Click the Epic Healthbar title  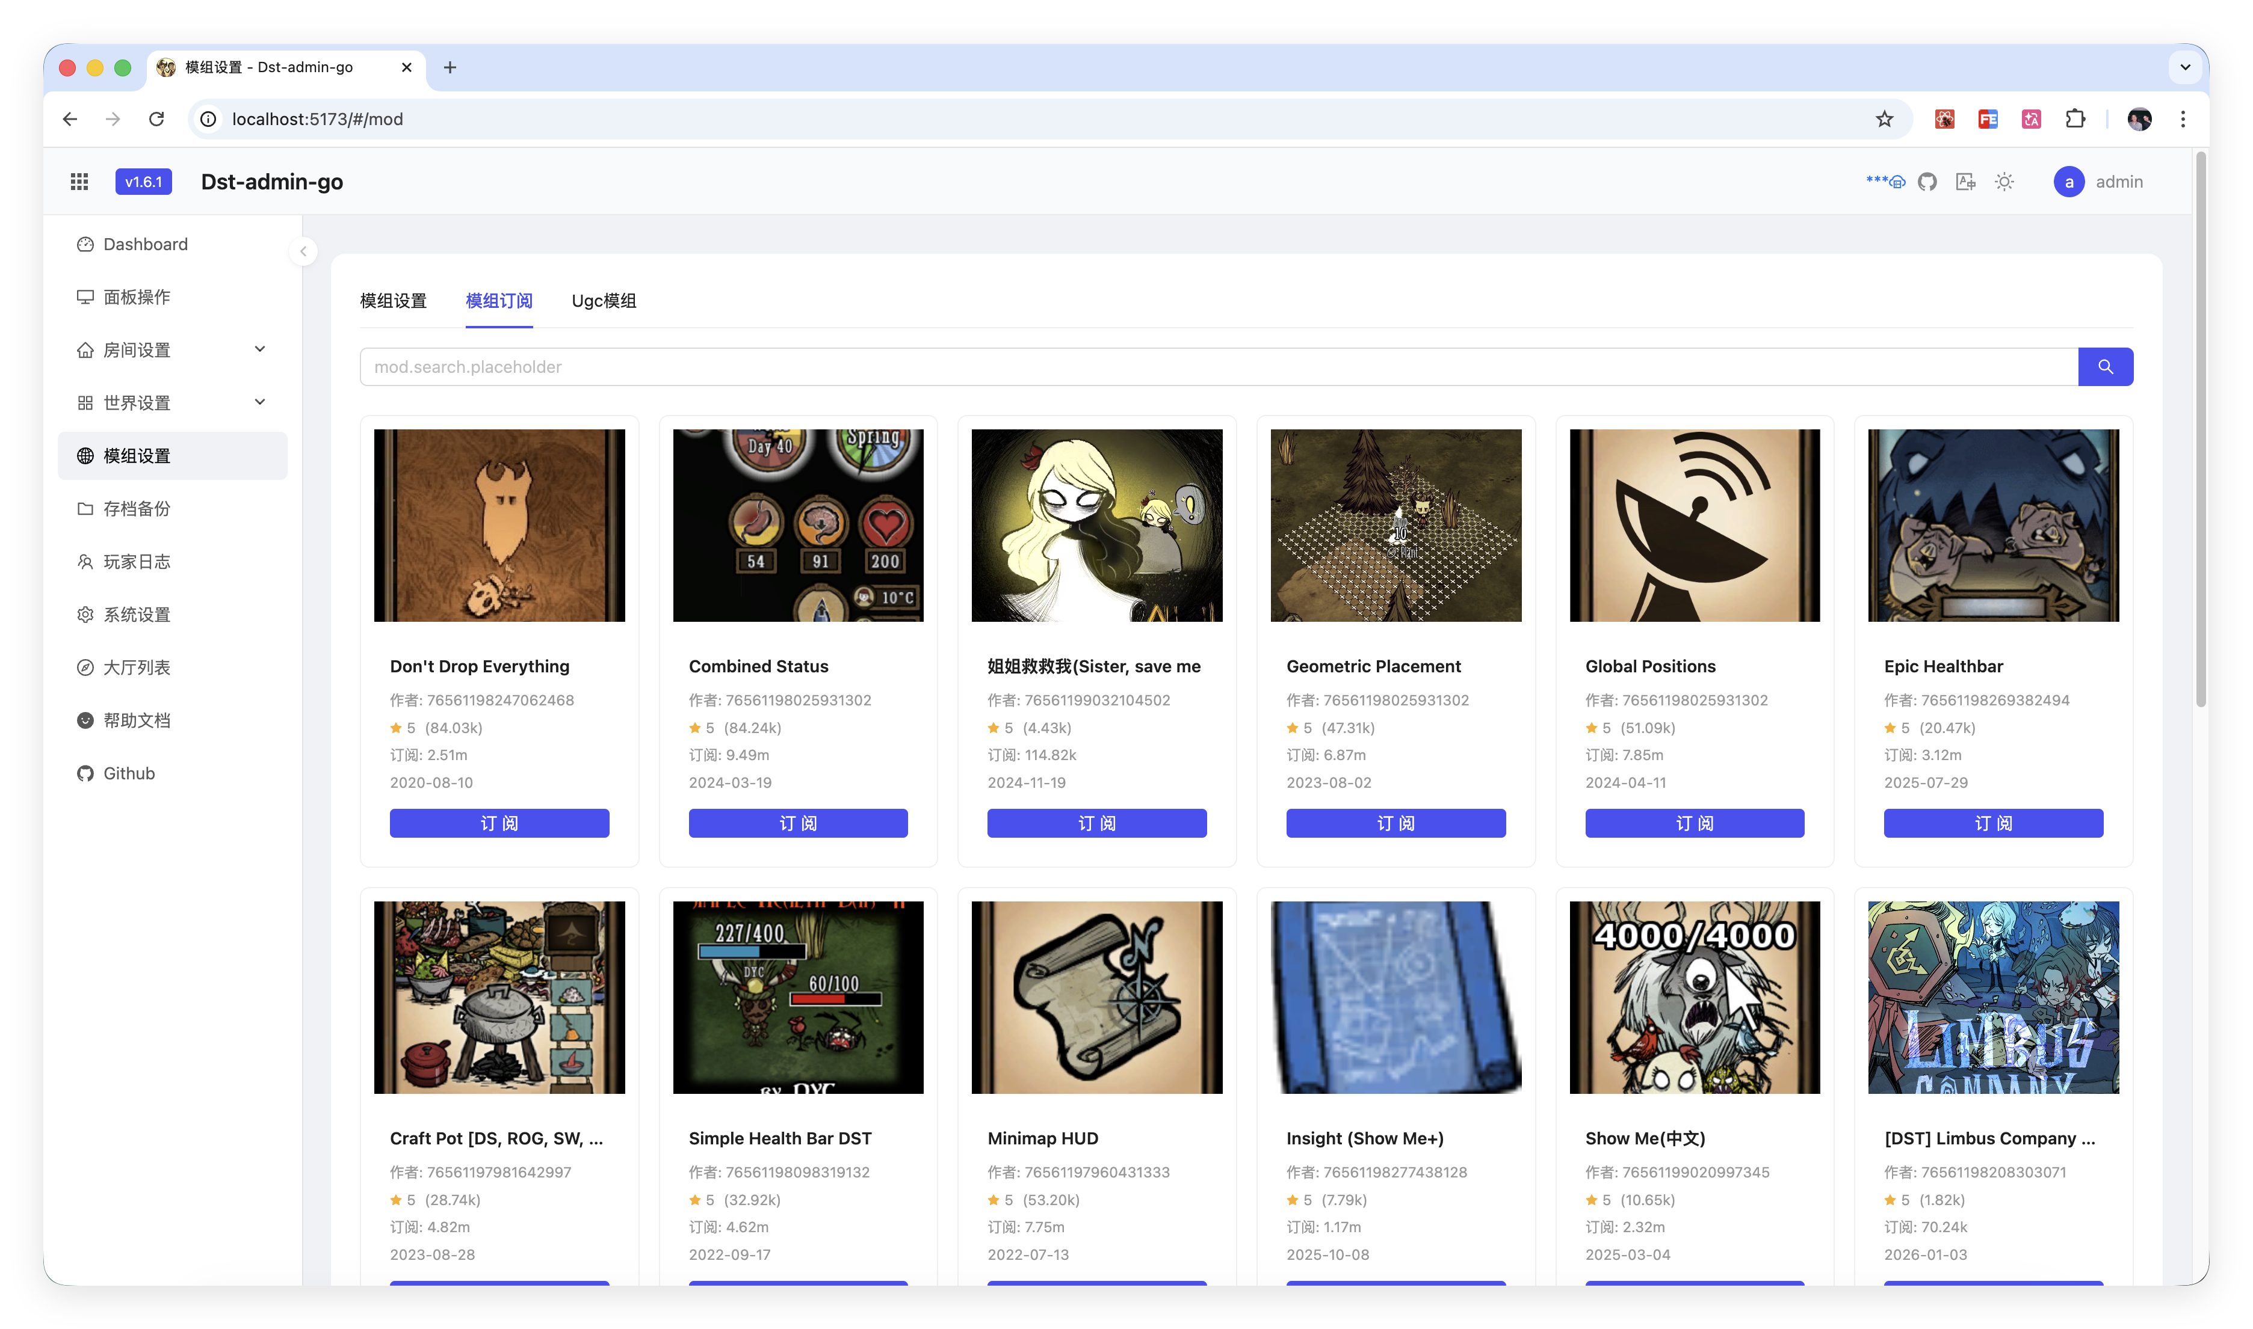1944,666
